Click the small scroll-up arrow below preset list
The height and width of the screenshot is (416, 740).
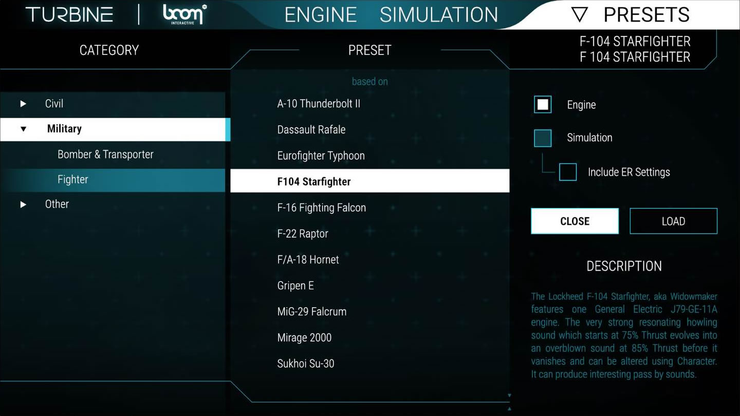[x=509, y=409]
